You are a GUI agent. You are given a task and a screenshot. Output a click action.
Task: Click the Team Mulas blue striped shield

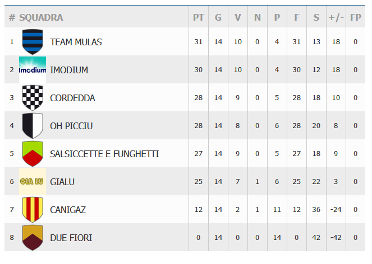point(32,42)
